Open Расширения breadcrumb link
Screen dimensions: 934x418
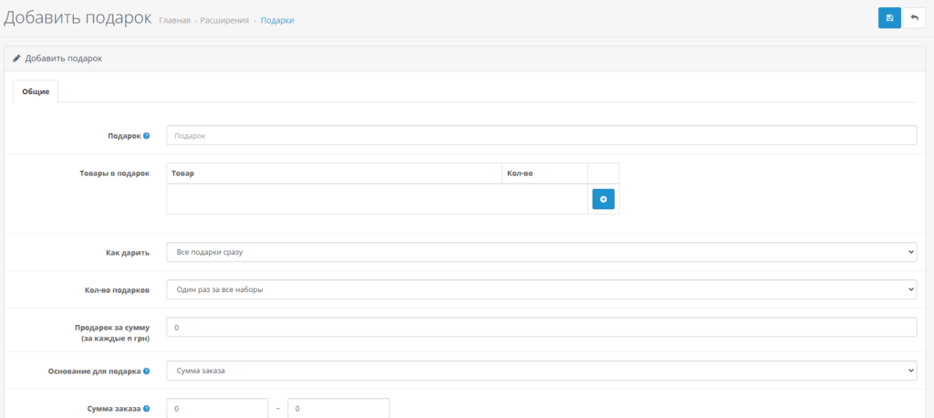[x=225, y=20]
